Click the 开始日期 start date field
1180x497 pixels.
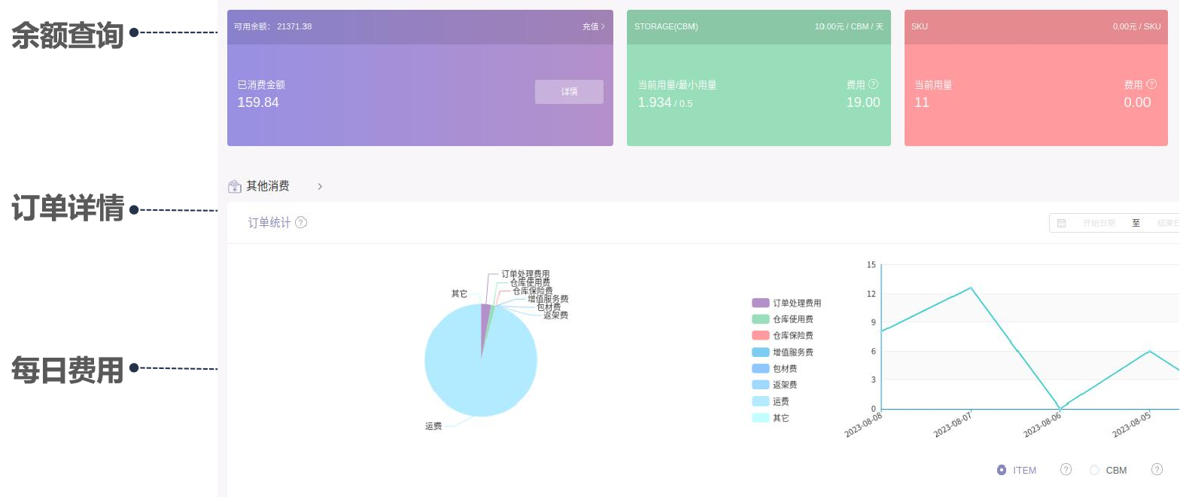1099,223
